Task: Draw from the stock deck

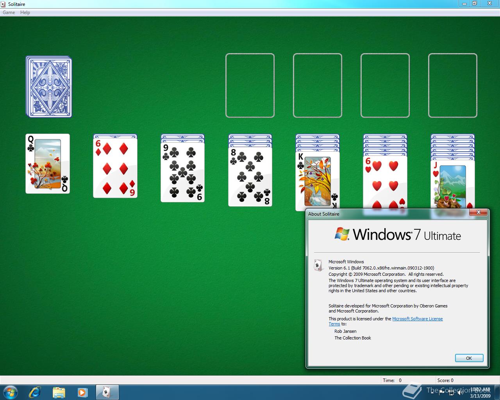Action: [x=49, y=86]
